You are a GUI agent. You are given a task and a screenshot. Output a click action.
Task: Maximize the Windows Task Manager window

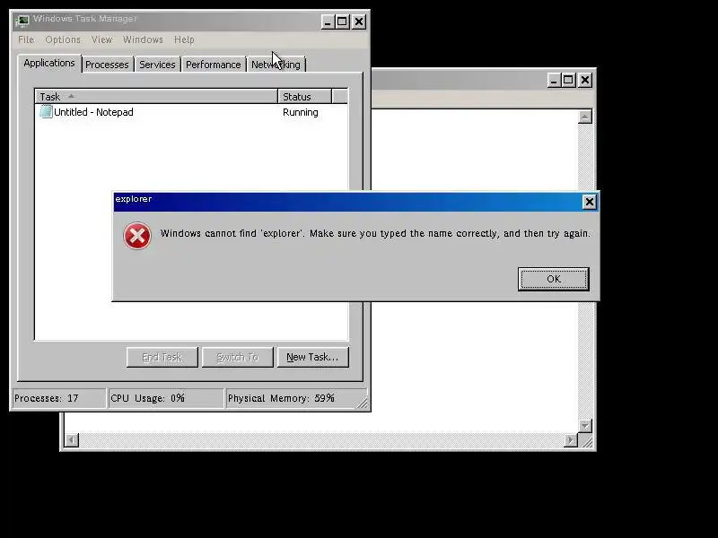342,22
